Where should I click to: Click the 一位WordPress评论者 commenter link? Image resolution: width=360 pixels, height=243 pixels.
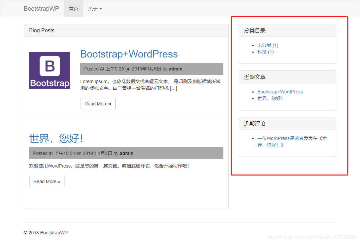(280, 138)
